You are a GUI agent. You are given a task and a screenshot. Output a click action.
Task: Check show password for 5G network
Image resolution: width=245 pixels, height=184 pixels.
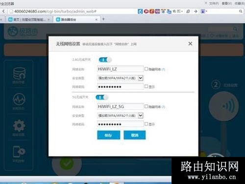click(x=146, y=124)
